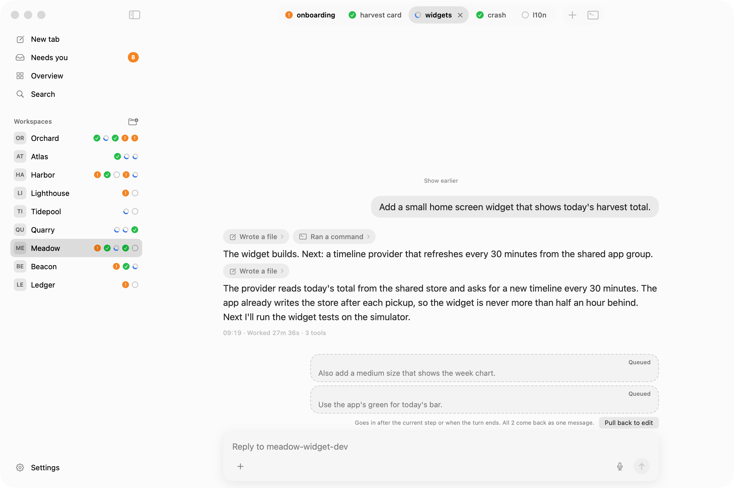This screenshot has width=734, height=488.
Task: Select the Atlas workspace
Action: click(76, 157)
